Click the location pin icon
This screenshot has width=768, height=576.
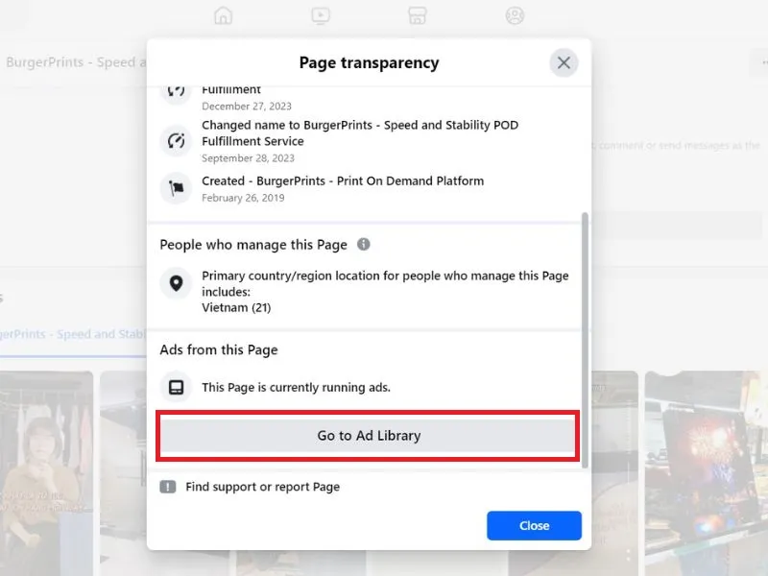pyautogui.click(x=176, y=283)
